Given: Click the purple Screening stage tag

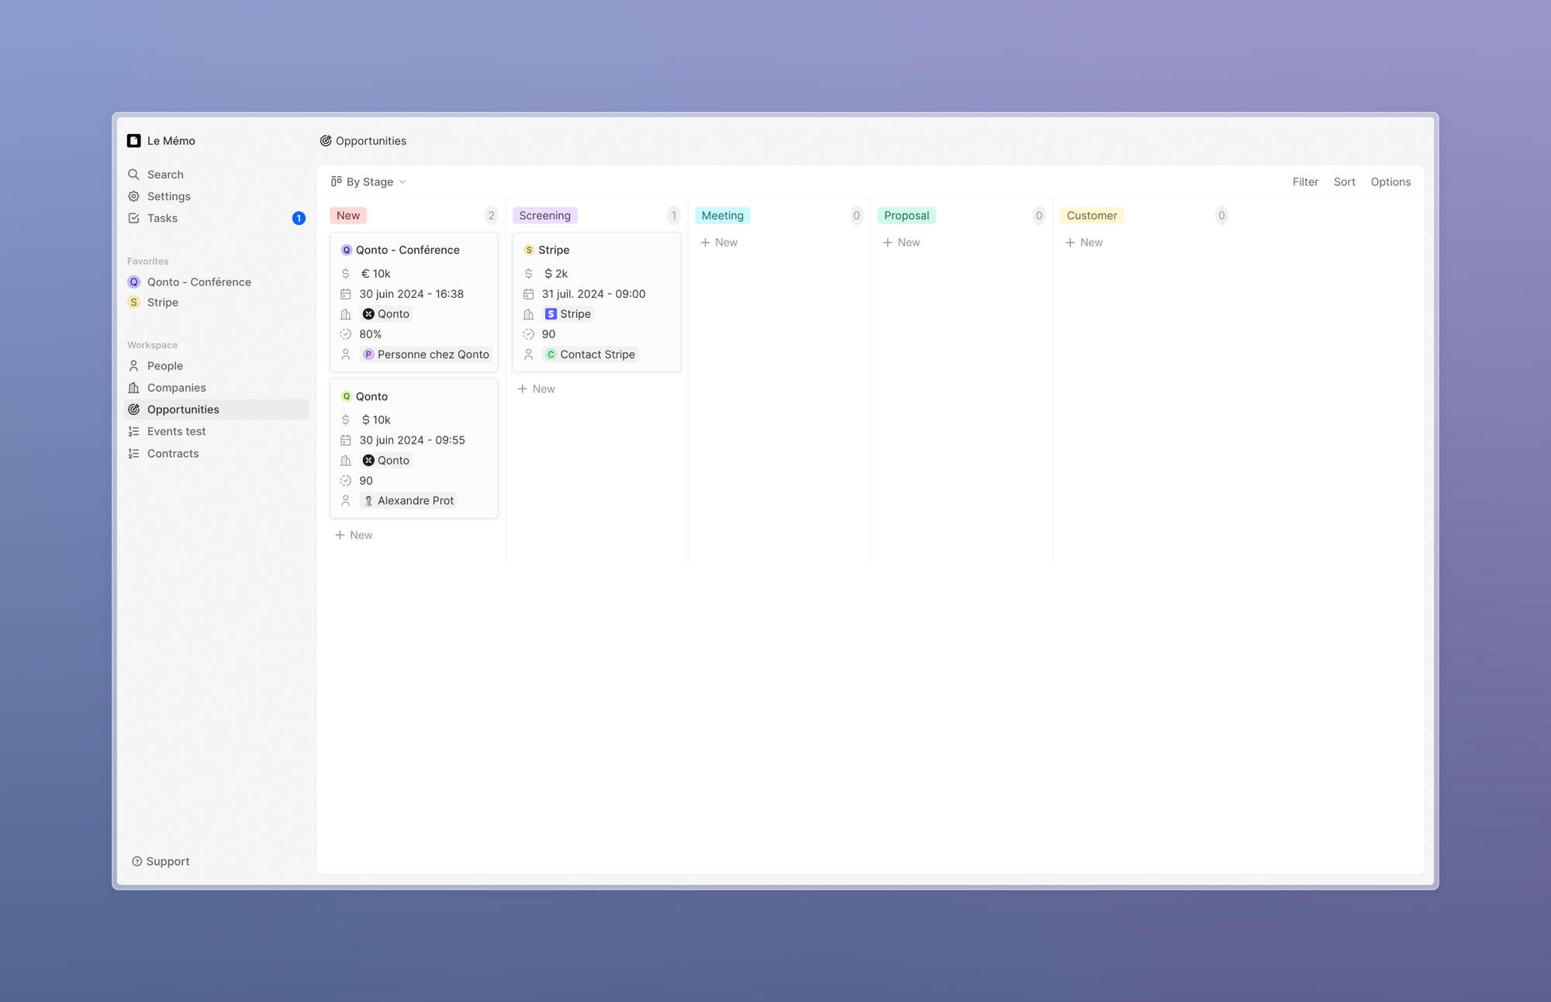Looking at the screenshot, I should [544, 216].
